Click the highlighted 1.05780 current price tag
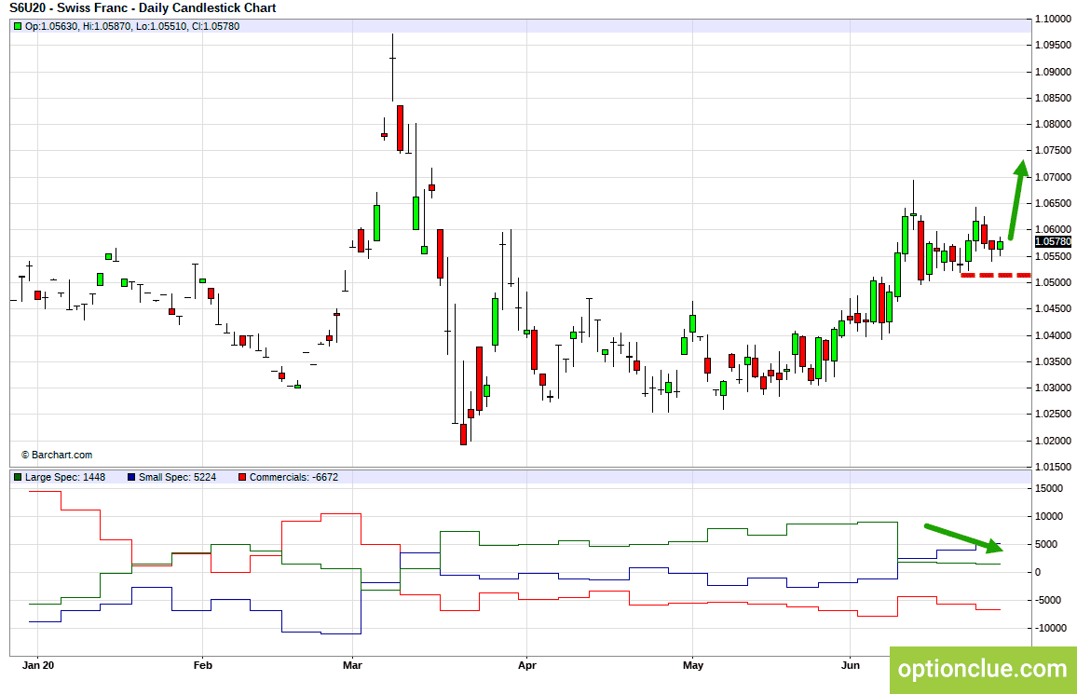The height and width of the screenshot is (694, 1077). [x=1053, y=241]
